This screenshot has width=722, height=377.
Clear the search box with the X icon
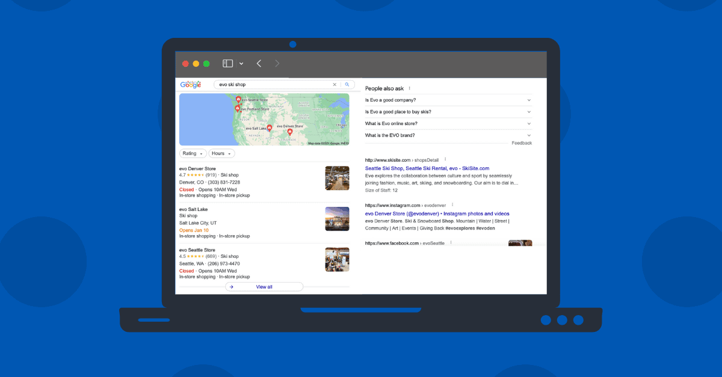point(335,85)
